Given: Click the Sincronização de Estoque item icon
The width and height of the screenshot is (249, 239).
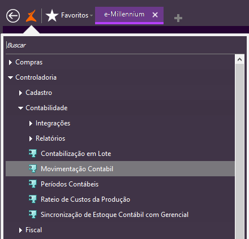Looking at the screenshot, I should (x=33, y=214).
